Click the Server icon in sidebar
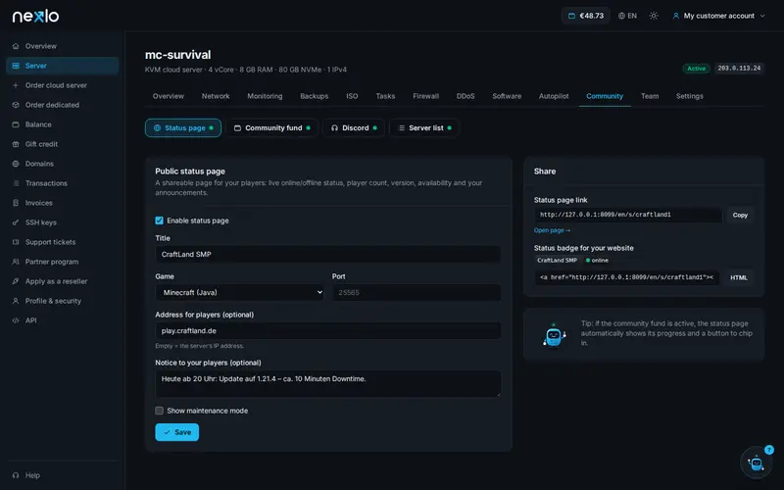Screen dimensions: 784x490 (16, 66)
